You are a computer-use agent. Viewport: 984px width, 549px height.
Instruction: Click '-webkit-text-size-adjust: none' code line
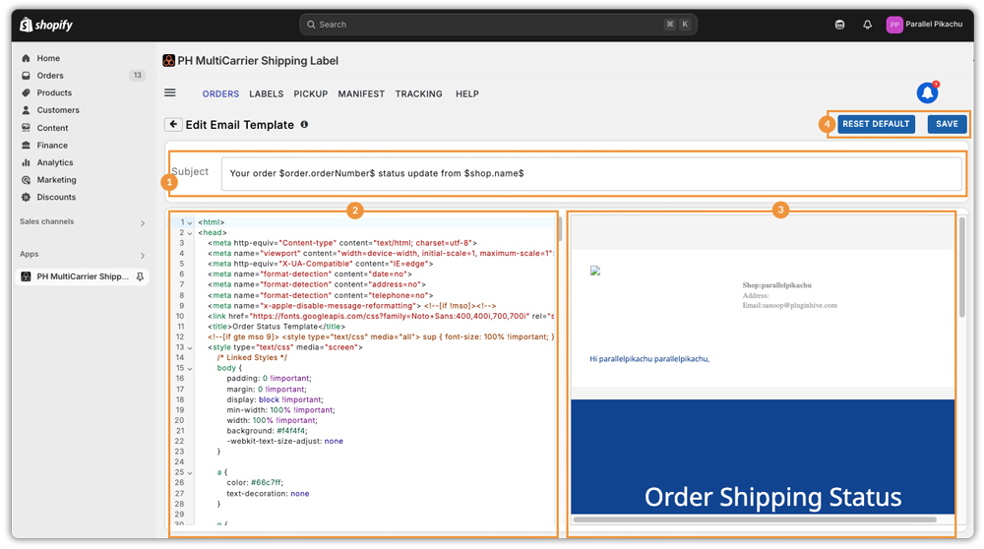coord(285,441)
